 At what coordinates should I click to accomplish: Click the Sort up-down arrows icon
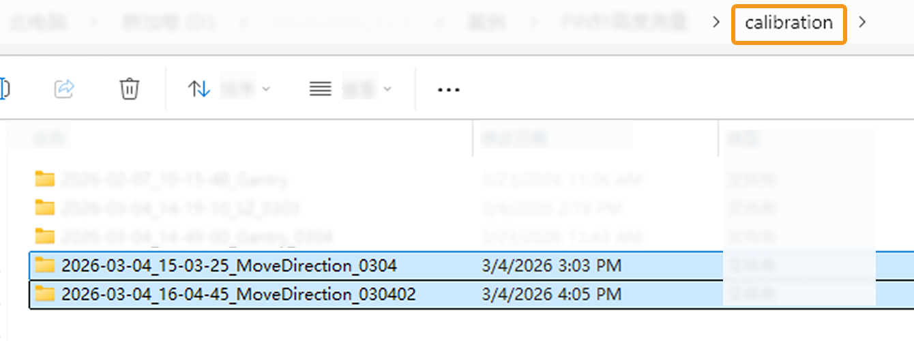198,89
